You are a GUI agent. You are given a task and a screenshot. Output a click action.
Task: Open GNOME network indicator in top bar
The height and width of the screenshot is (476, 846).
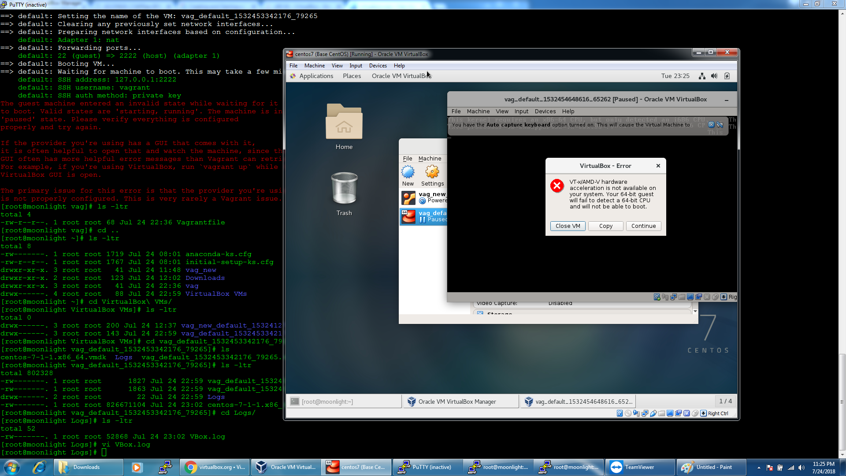(x=702, y=76)
